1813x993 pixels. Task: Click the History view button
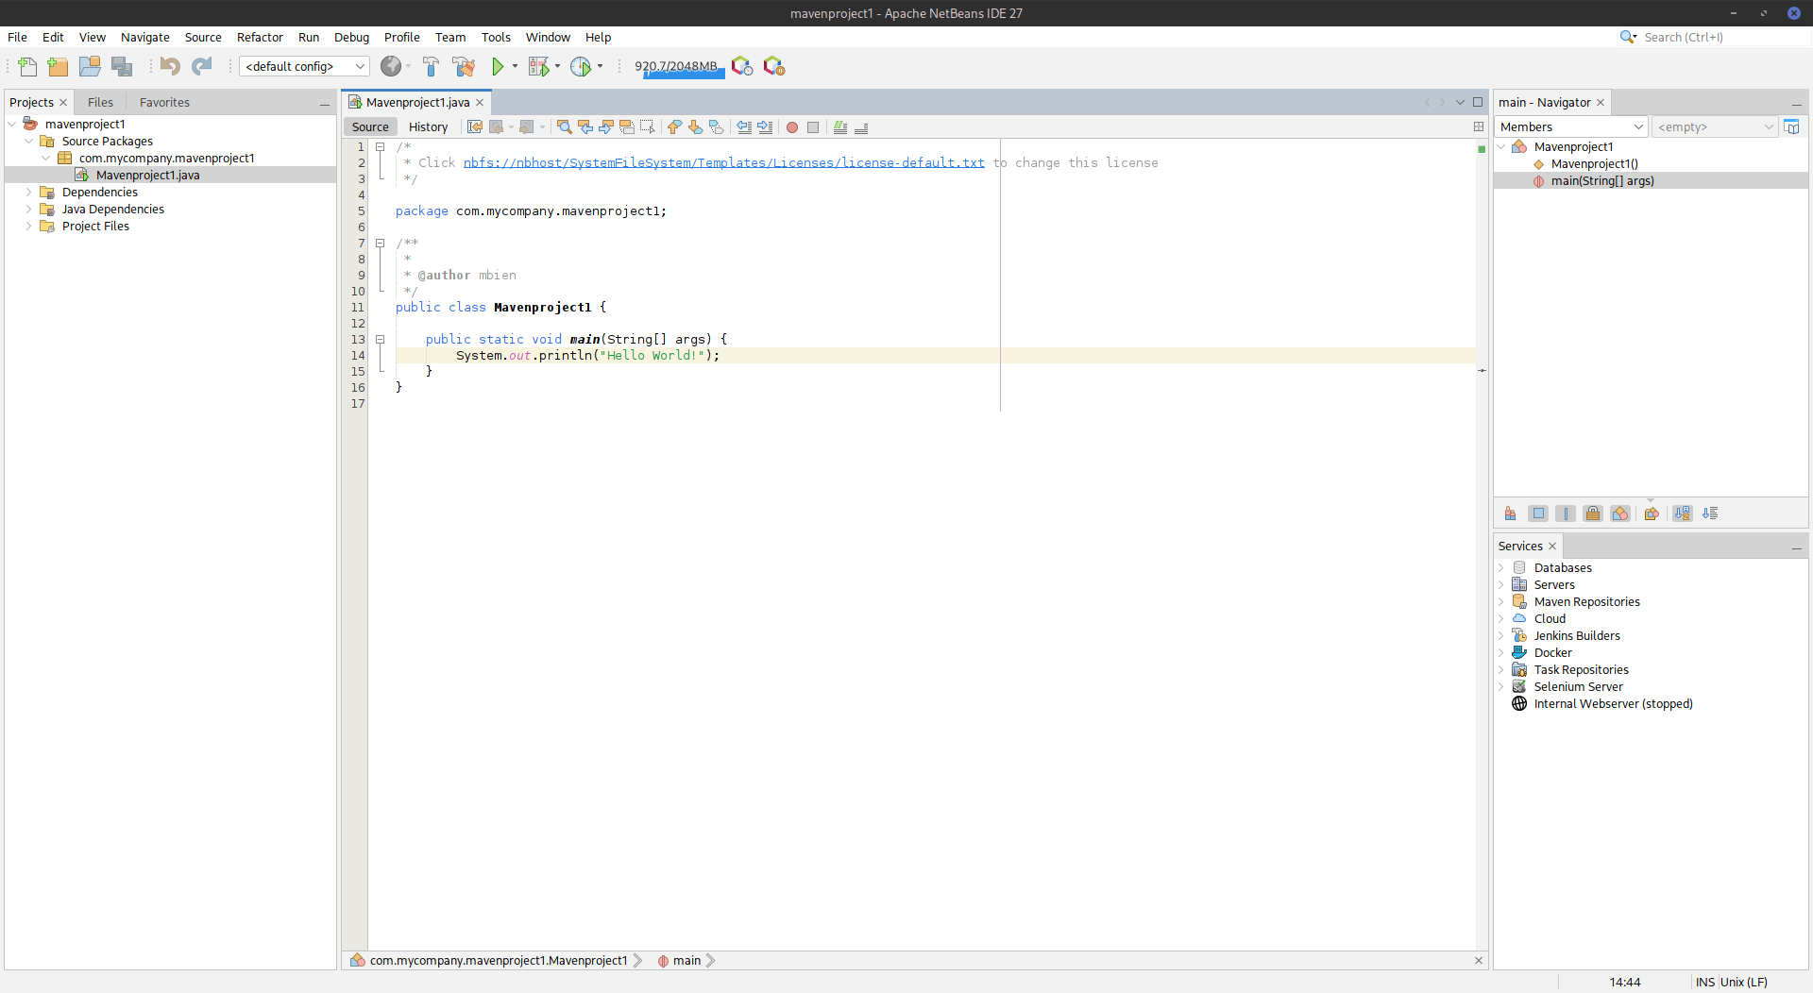tap(428, 127)
